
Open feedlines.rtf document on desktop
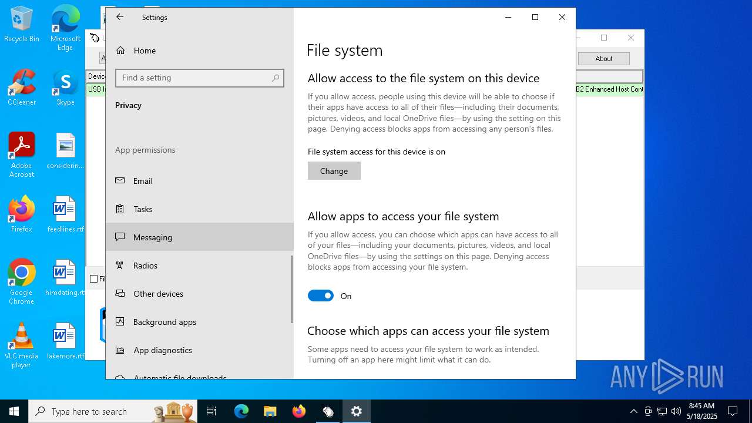point(65,215)
